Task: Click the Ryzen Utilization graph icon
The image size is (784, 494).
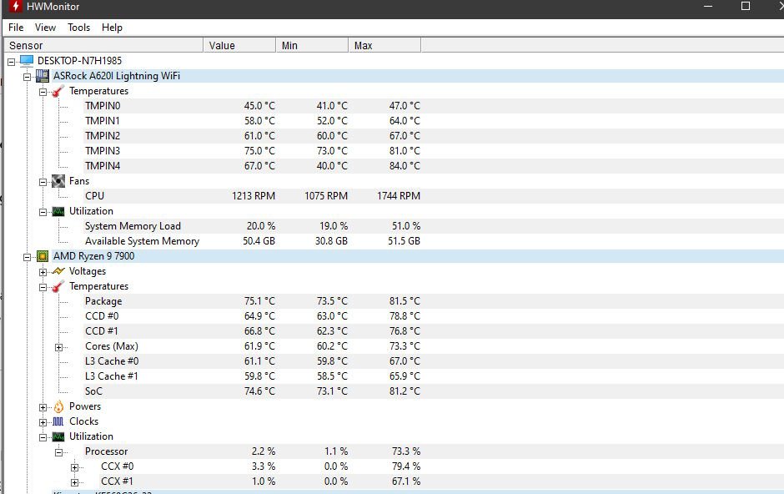Action: pyautogui.click(x=58, y=436)
